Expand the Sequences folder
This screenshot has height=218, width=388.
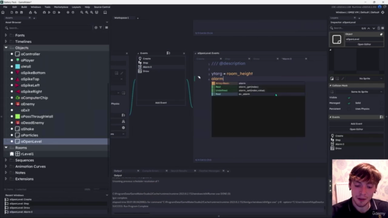(6, 160)
